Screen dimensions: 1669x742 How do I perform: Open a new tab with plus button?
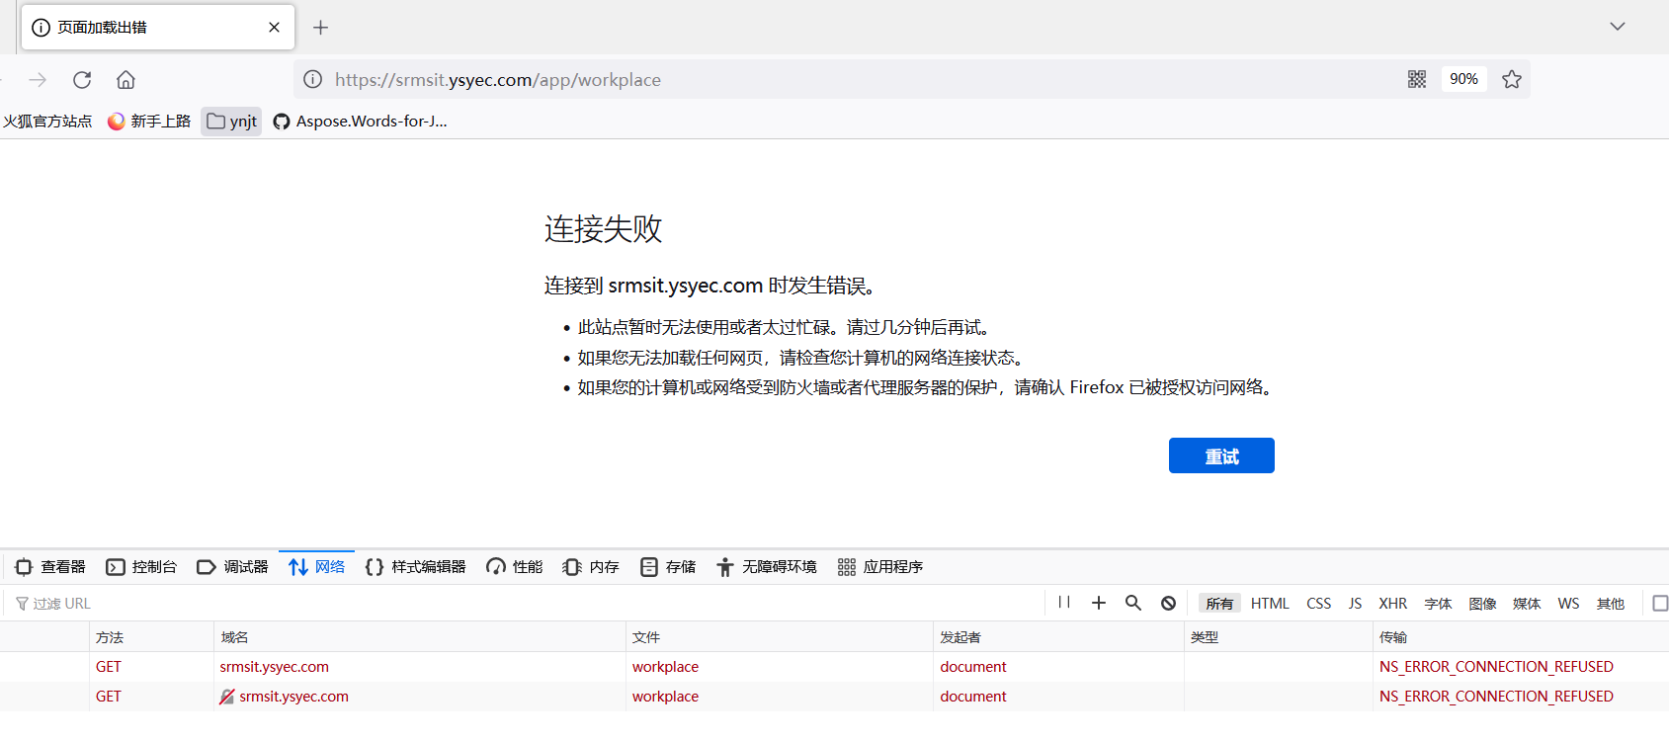(x=320, y=28)
